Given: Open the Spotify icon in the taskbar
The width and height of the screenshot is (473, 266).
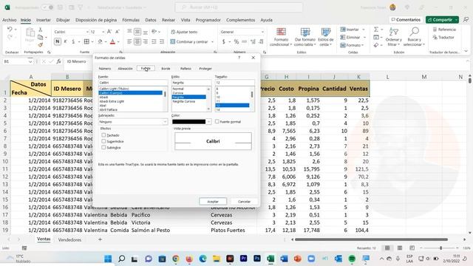Looking at the screenshot, I should point(352,259).
